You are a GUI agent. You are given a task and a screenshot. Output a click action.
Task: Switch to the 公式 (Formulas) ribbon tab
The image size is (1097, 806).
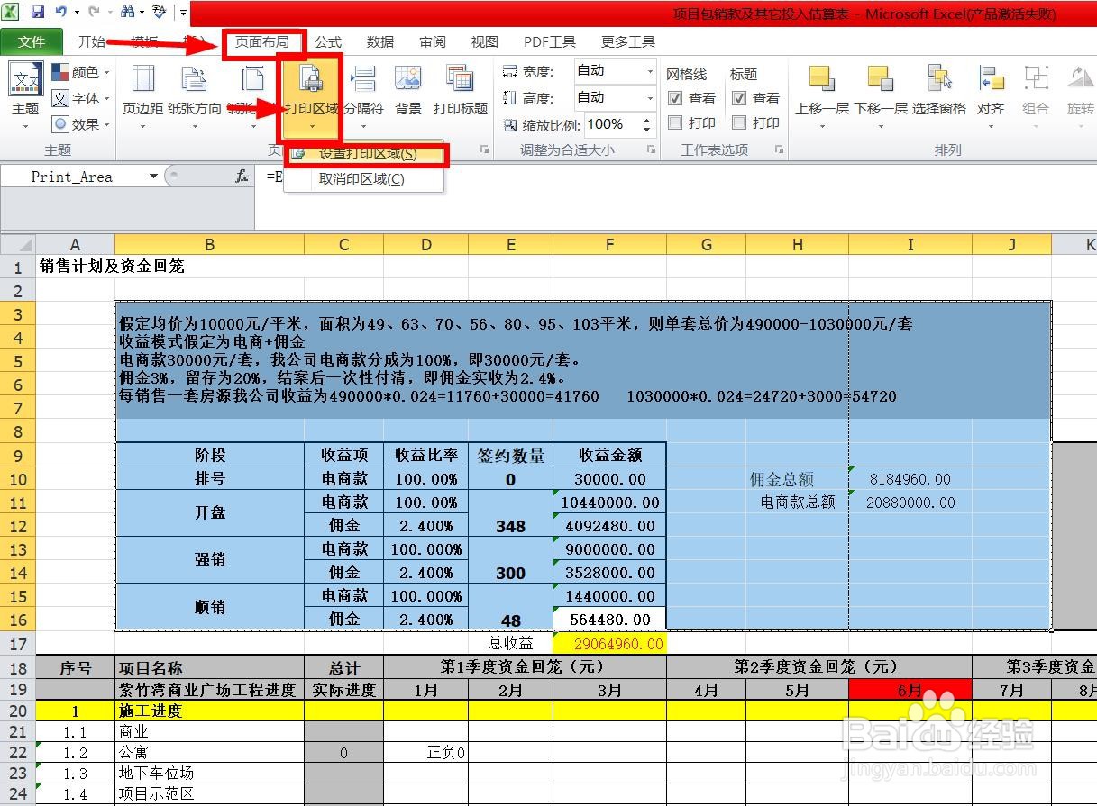pos(328,41)
